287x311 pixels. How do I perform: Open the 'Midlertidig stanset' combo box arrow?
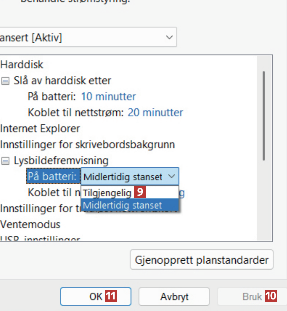(x=172, y=177)
